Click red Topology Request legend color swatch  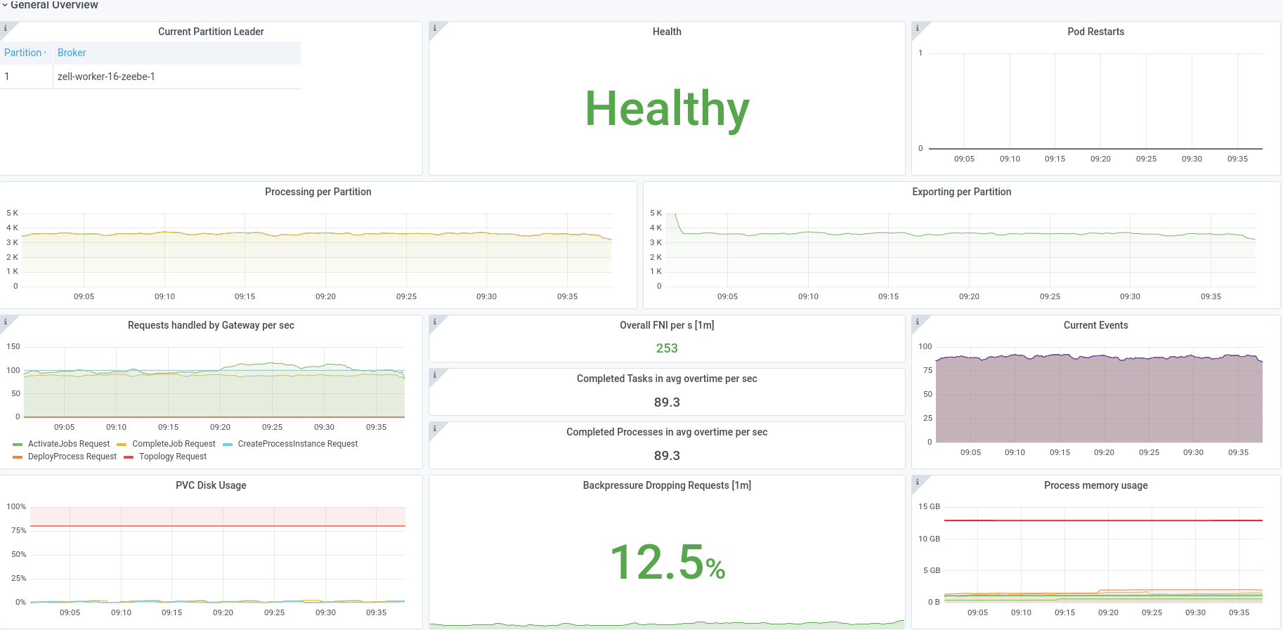[129, 457]
